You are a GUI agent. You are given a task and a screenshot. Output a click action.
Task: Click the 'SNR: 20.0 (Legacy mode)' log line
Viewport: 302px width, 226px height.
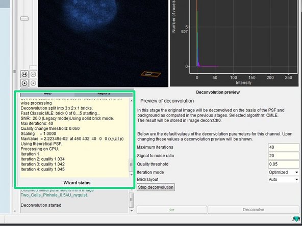67,119
